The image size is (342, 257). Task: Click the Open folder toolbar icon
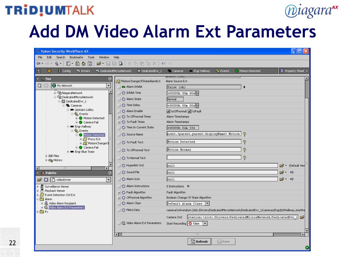point(99,64)
